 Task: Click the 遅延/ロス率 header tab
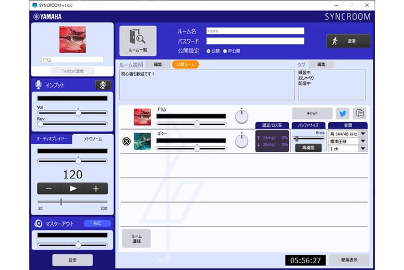pos(272,126)
